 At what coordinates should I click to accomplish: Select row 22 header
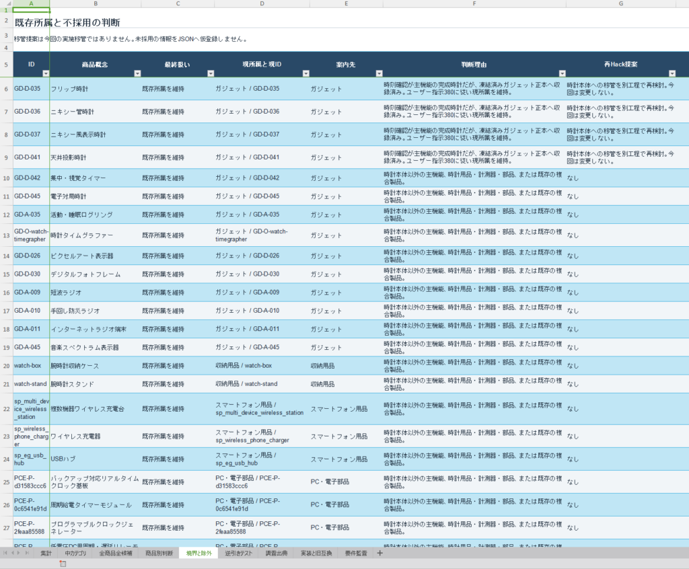6,409
